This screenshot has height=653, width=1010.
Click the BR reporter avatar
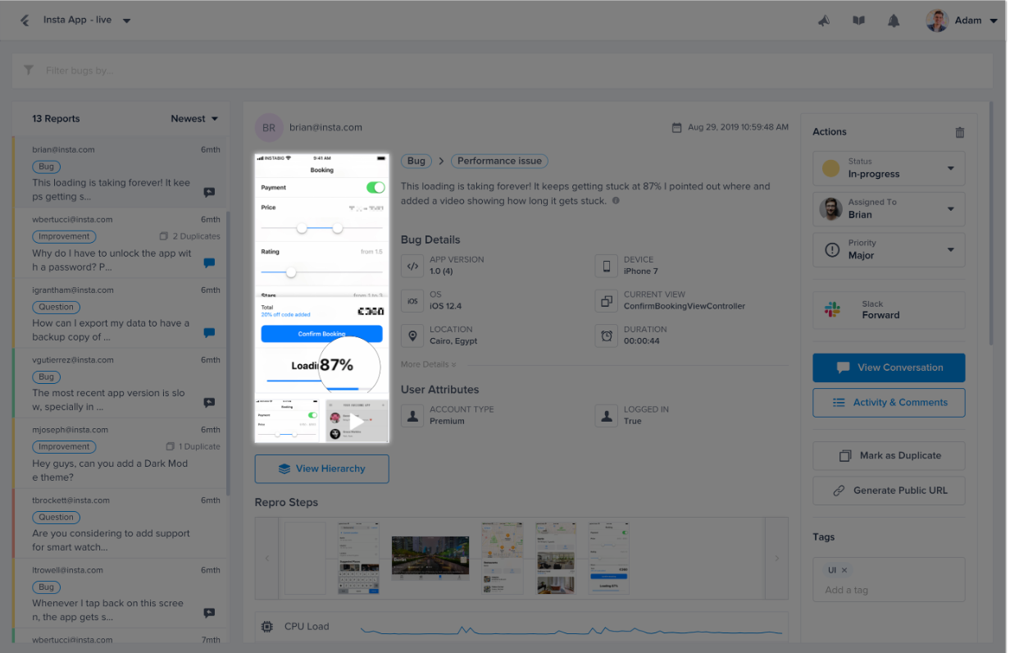click(x=269, y=128)
